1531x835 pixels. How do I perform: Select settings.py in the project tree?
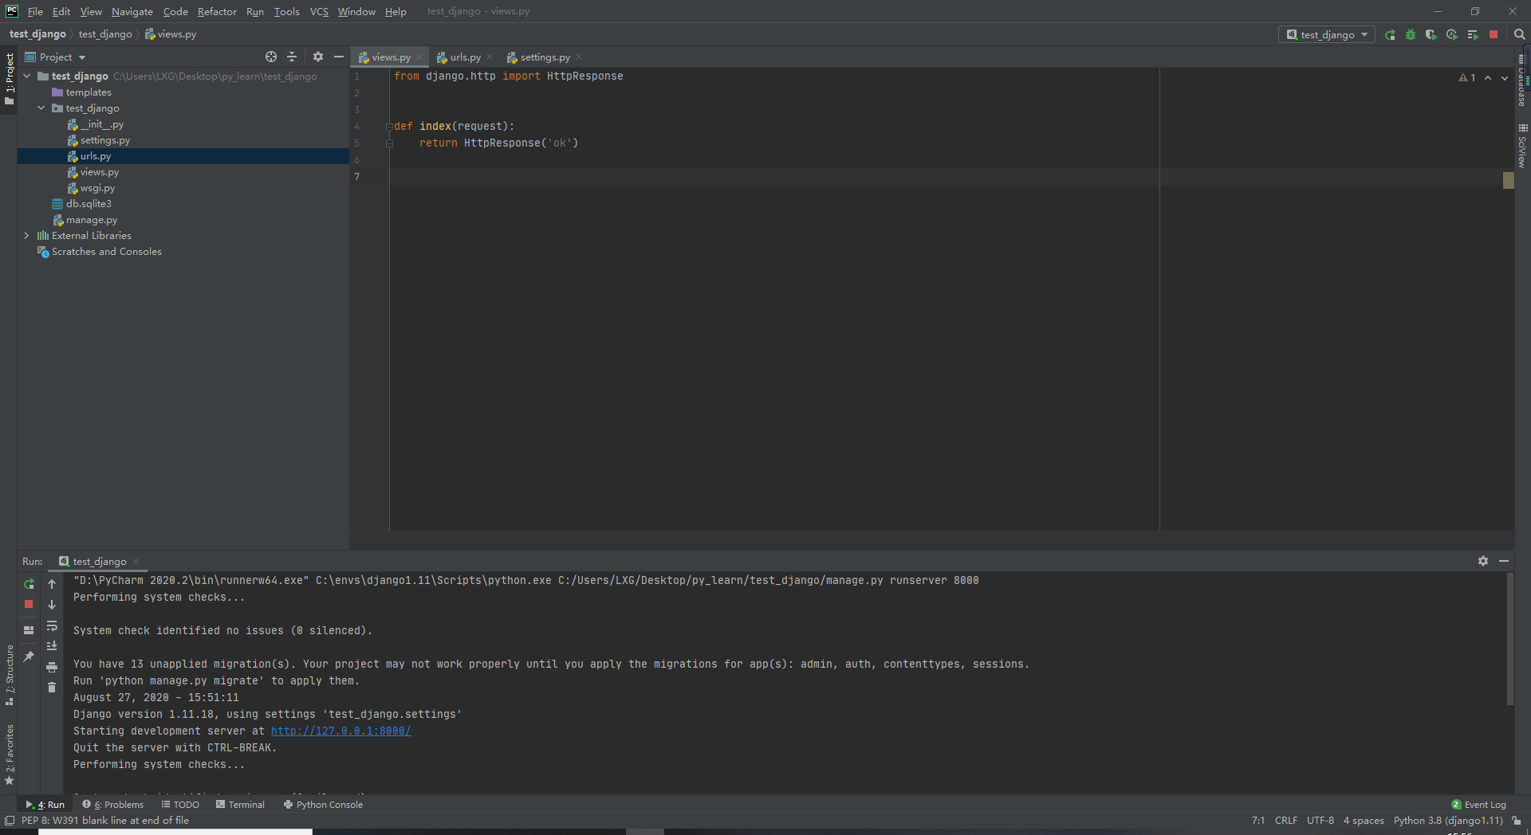[x=104, y=140]
